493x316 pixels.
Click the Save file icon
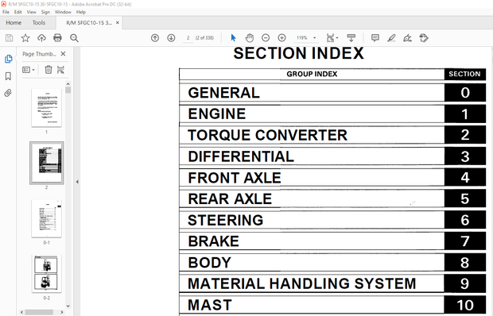click(x=9, y=38)
